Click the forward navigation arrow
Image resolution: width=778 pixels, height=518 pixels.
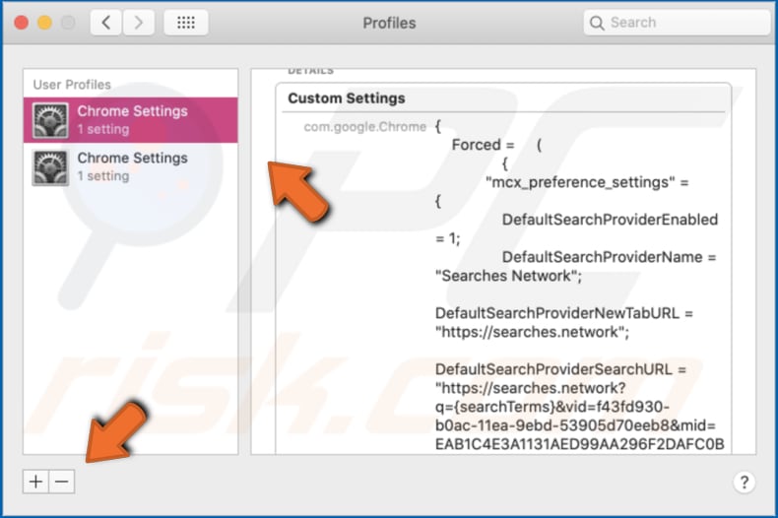pyautogui.click(x=139, y=23)
